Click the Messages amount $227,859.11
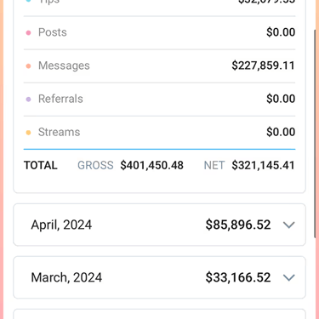Screen dimensions: 319x319 (263, 66)
